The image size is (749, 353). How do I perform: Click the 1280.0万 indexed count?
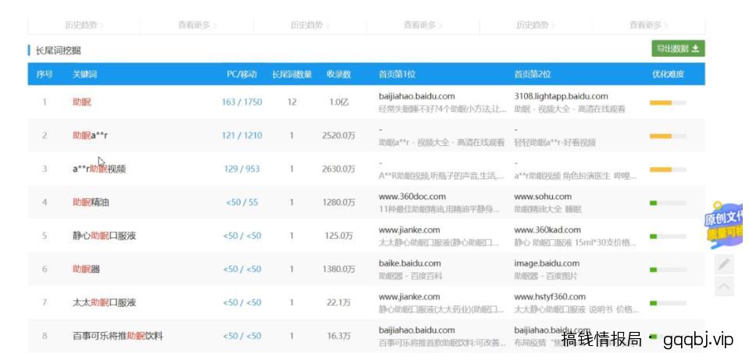click(x=339, y=202)
